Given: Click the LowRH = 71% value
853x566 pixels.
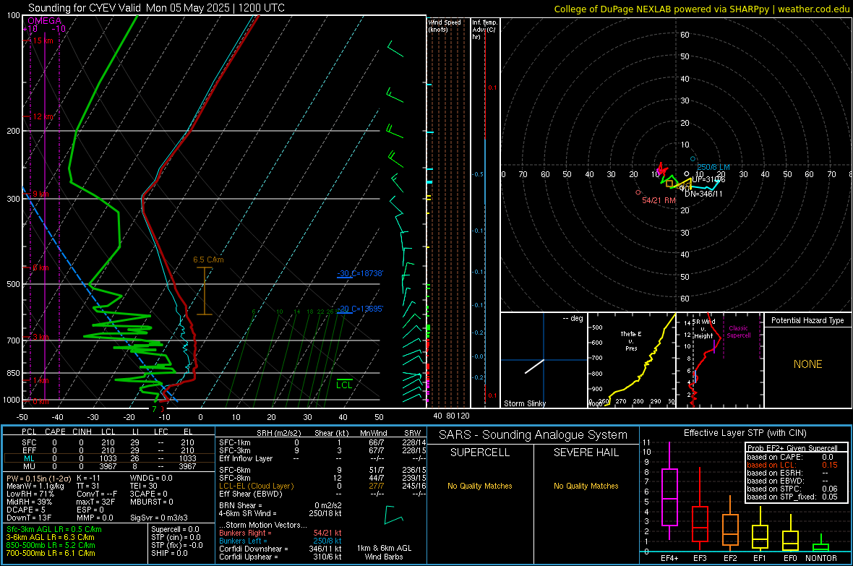Looking at the screenshot, I should tap(30, 494).
